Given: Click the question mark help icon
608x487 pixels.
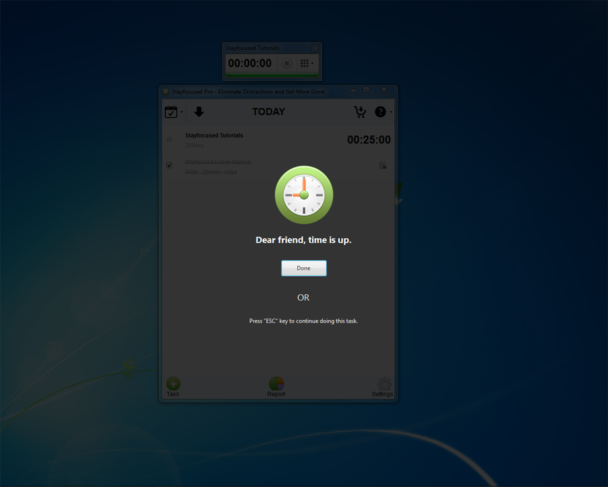Looking at the screenshot, I should click(380, 112).
